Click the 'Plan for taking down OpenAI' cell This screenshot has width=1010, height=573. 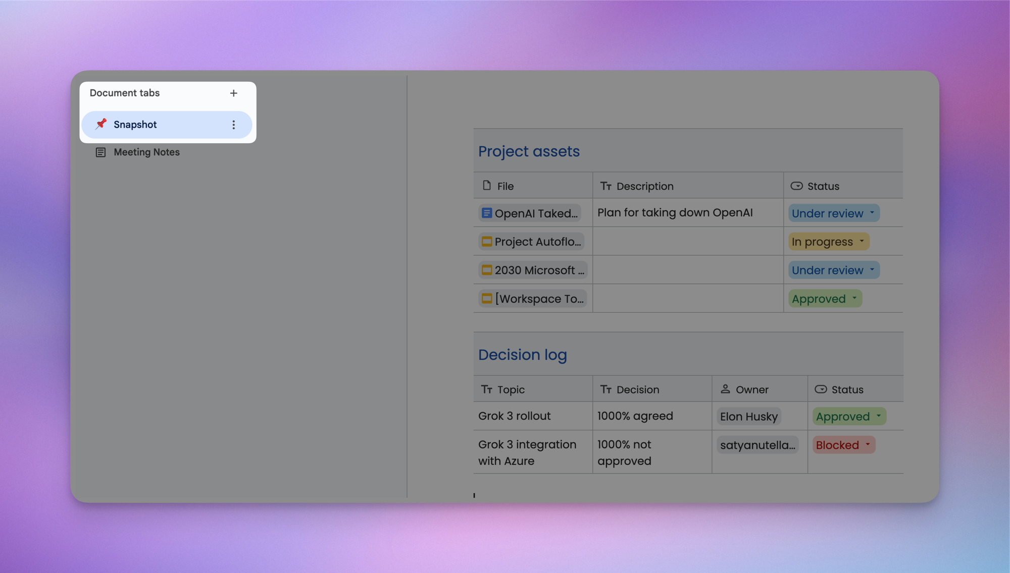(688, 213)
